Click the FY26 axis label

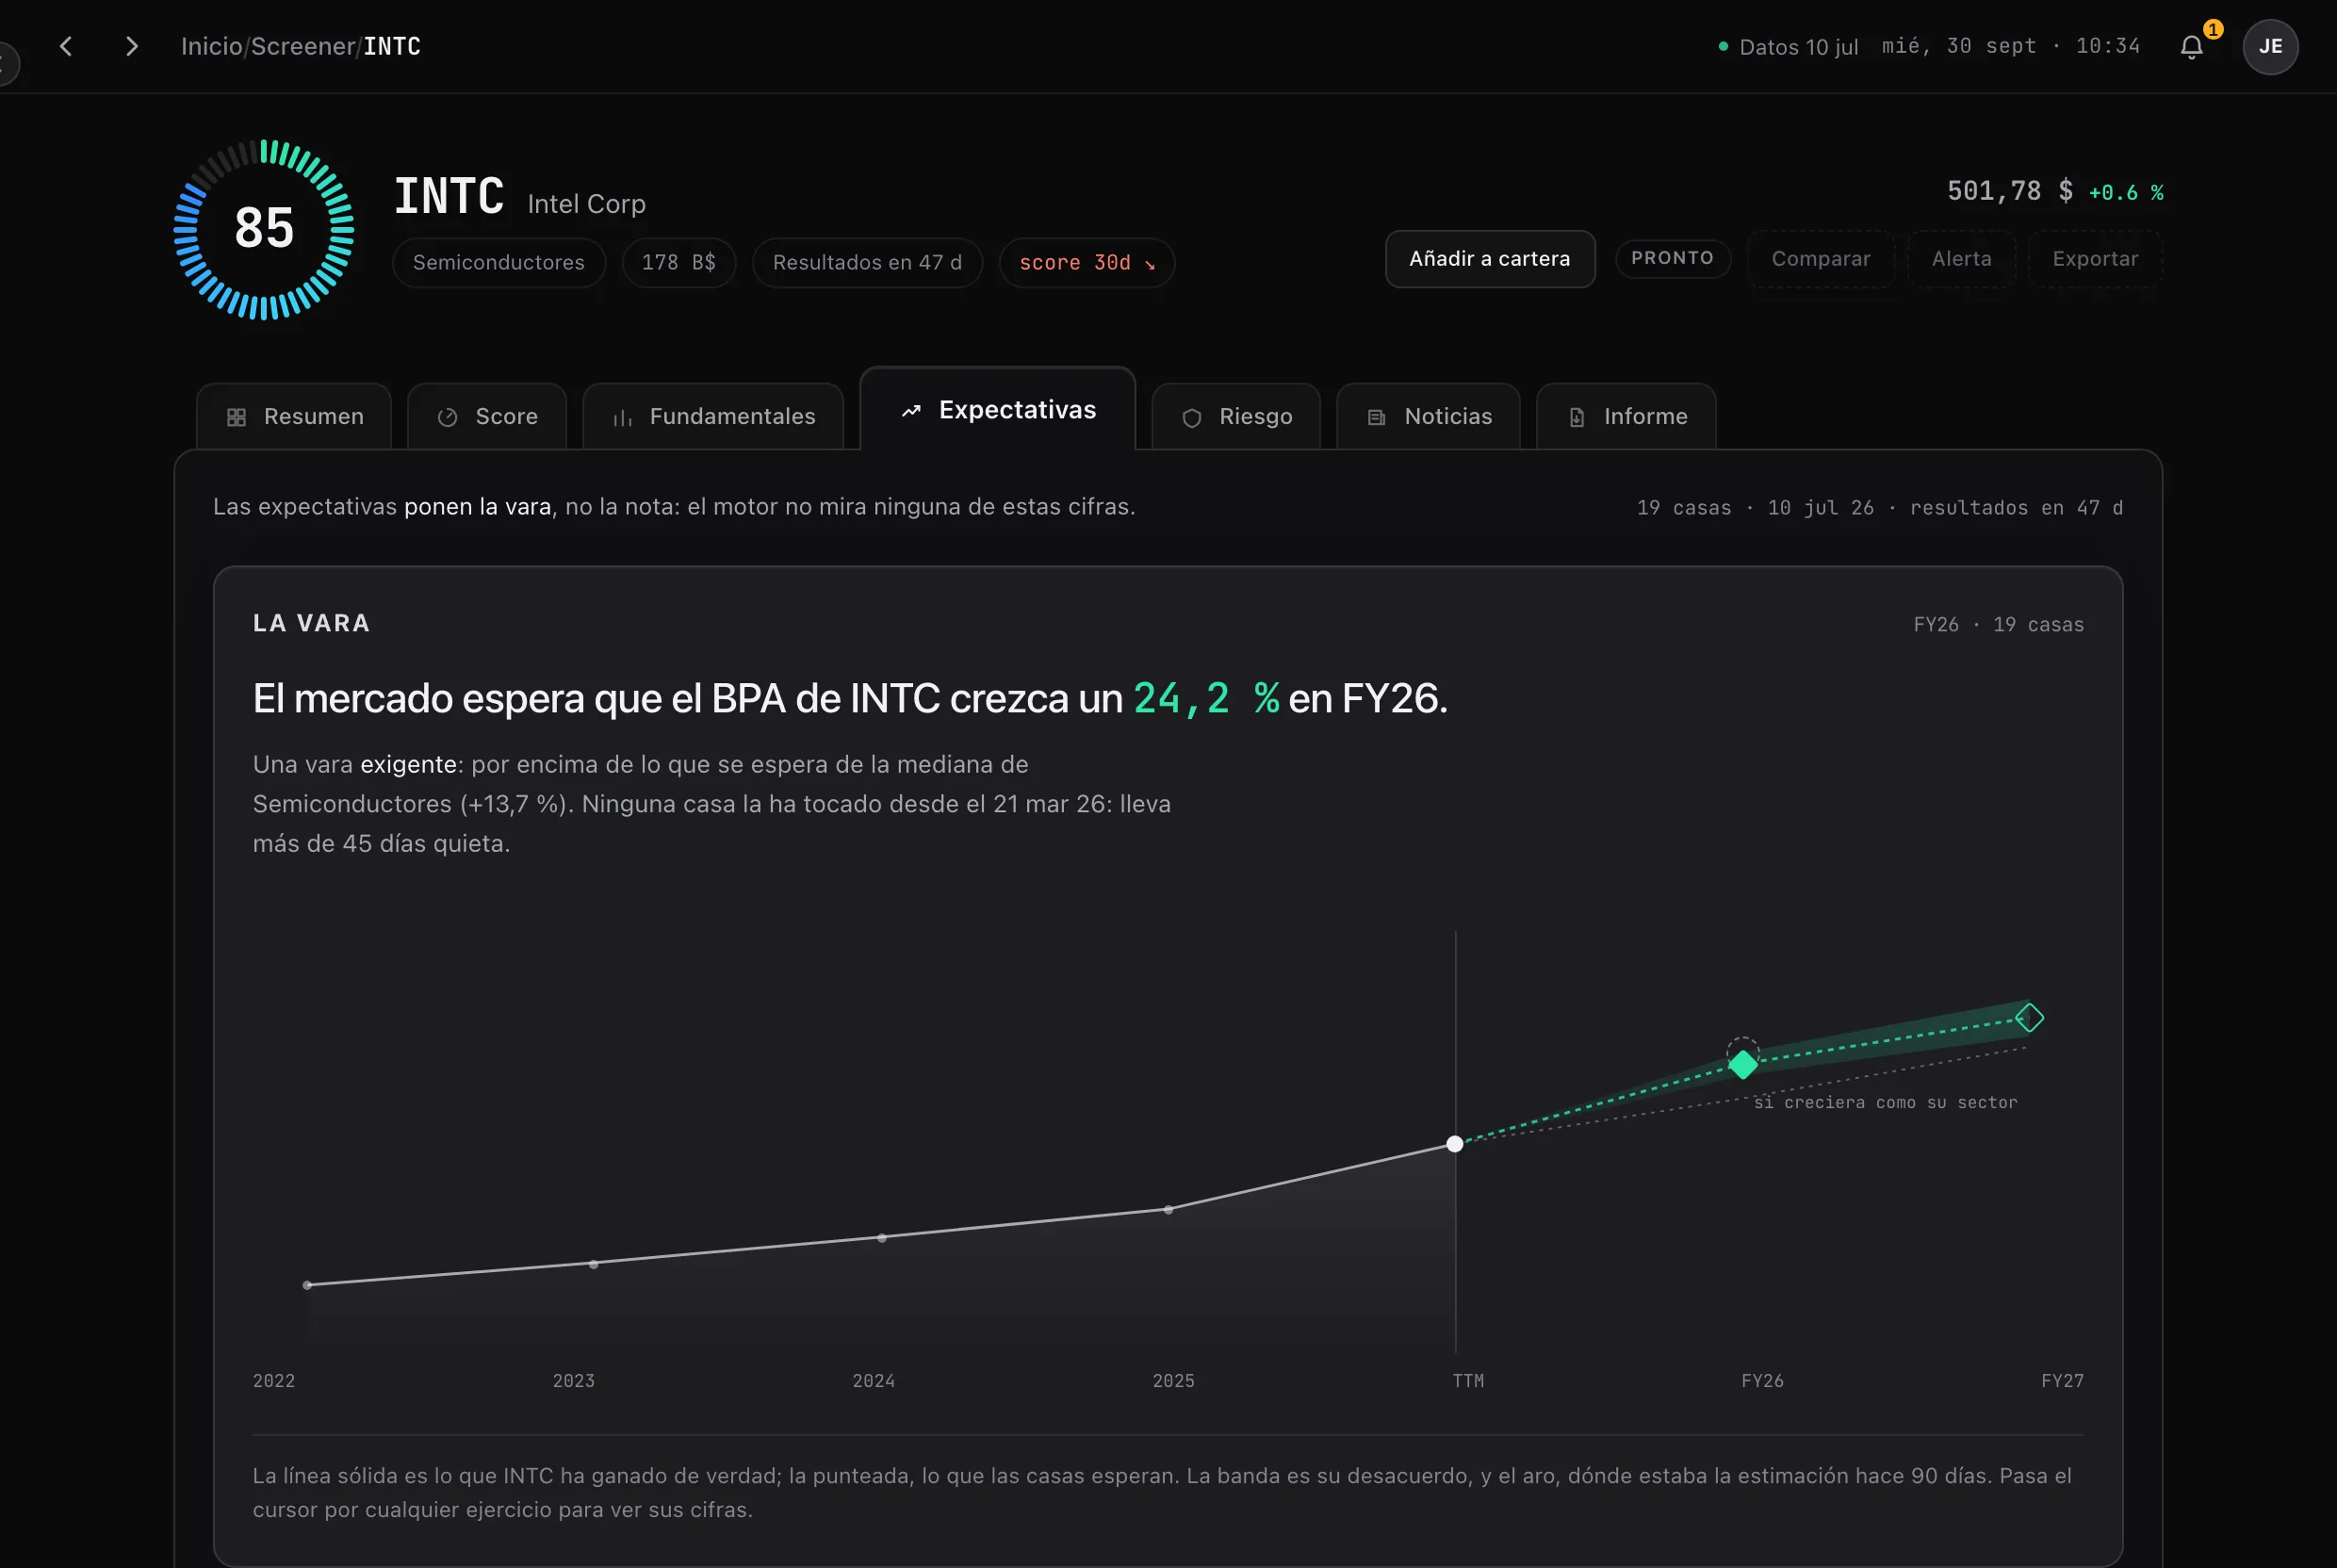[x=1762, y=1381]
